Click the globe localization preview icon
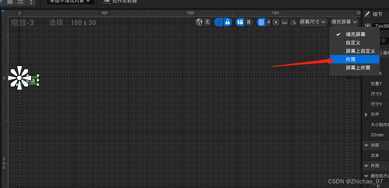The width and height of the screenshot is (389, 188). point(199,22)
